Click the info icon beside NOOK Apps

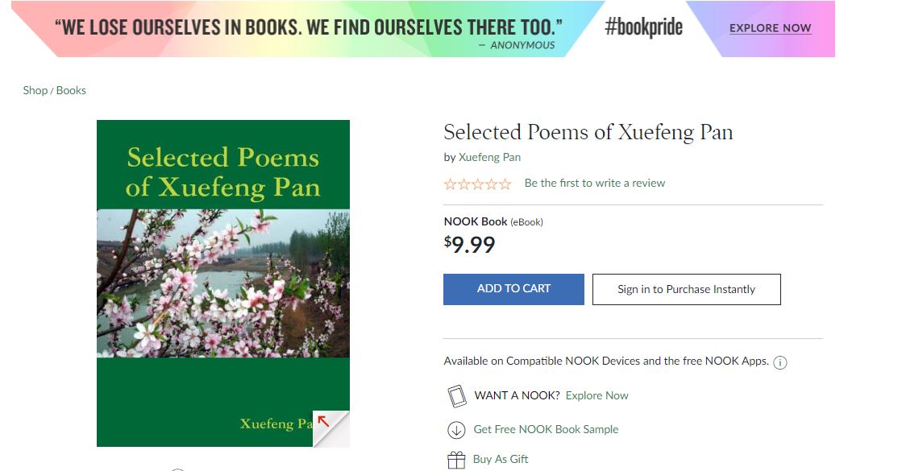tap(779, 362)
